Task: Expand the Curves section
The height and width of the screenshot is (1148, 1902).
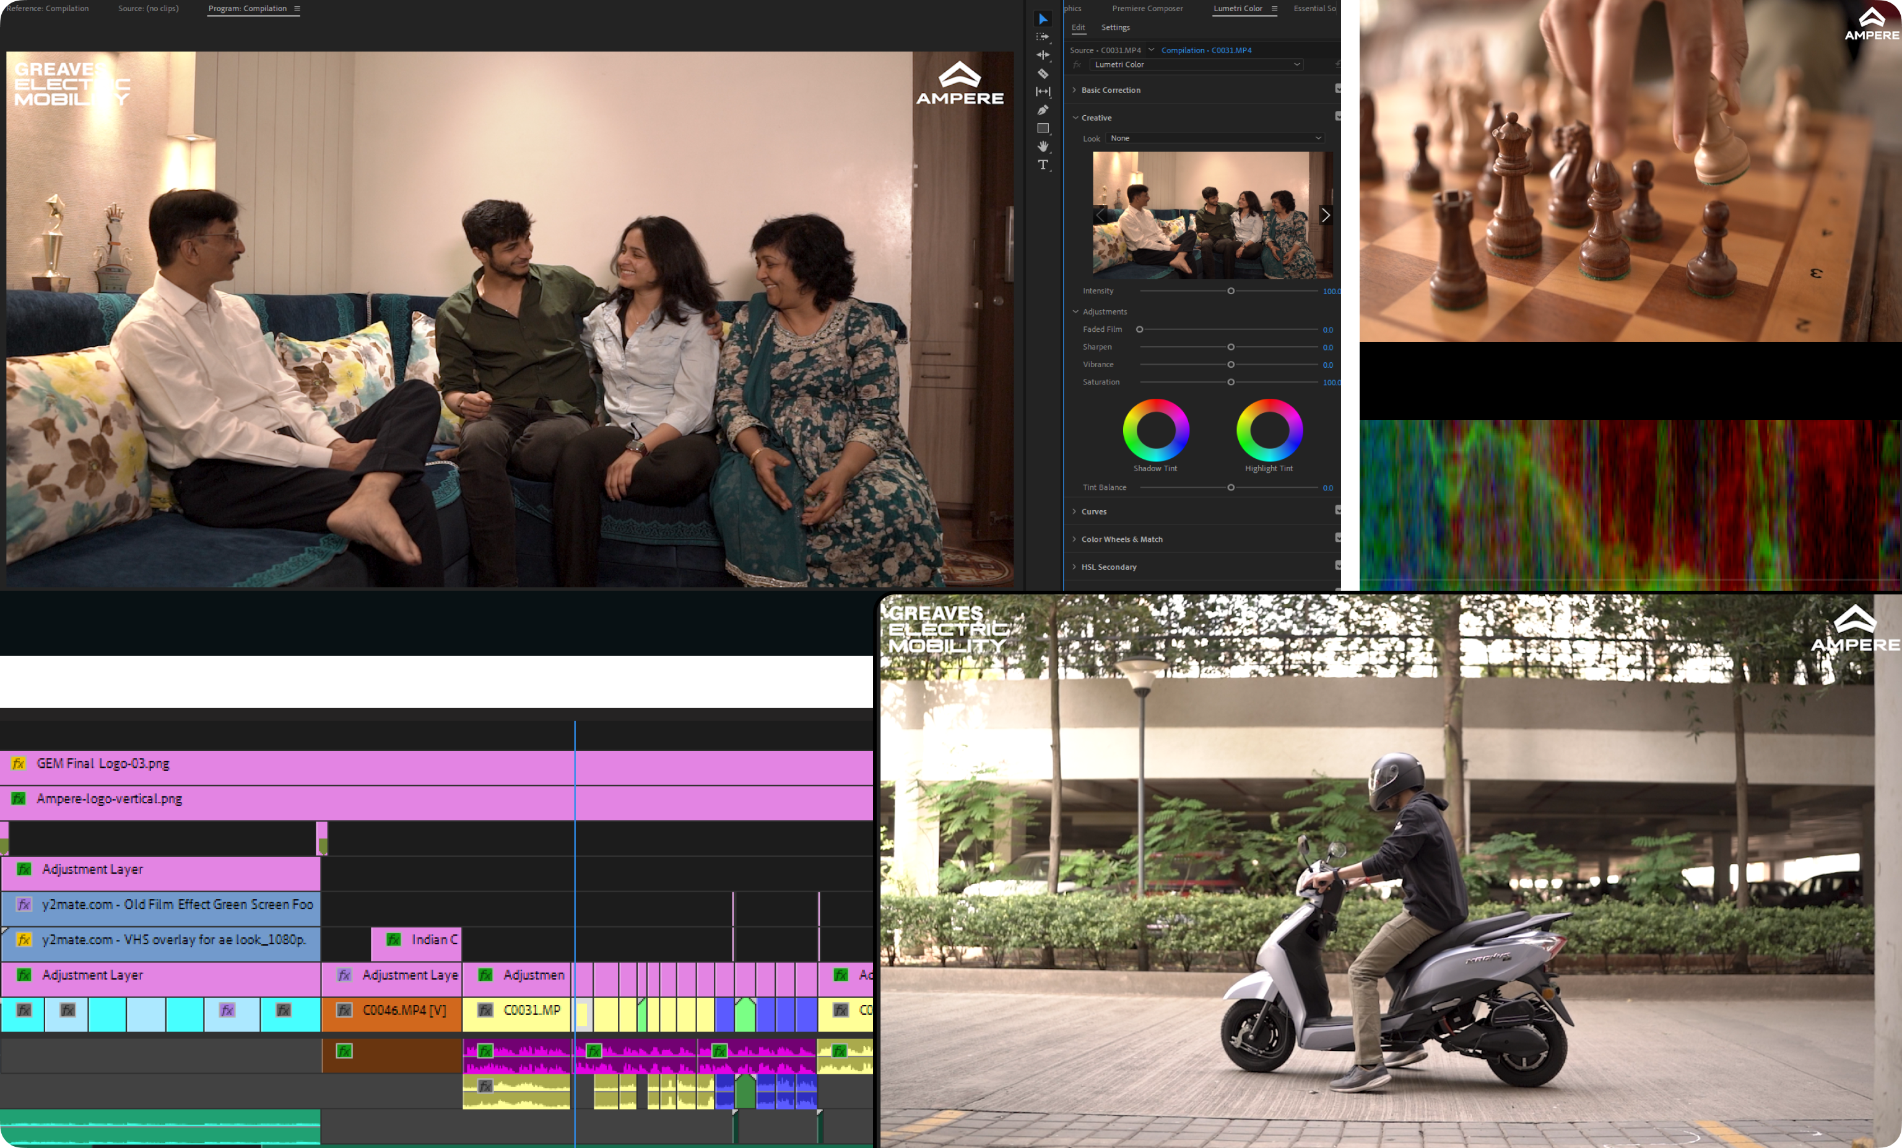Action: tap(1074, 512)
